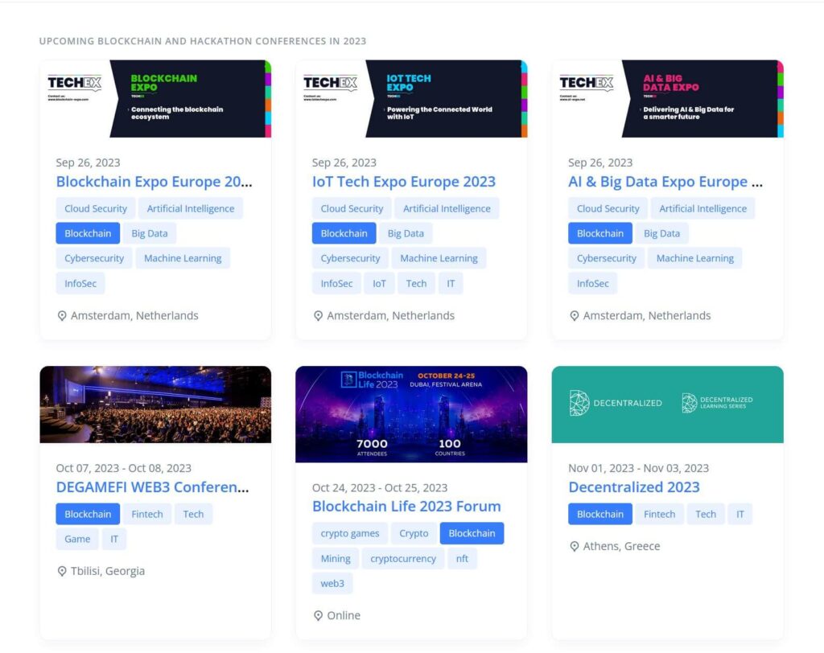Pick Machine Learning tag on AI & Big Data card
Image resolution: width=824 pixels, height=653 pixels.
pos(695,258)
